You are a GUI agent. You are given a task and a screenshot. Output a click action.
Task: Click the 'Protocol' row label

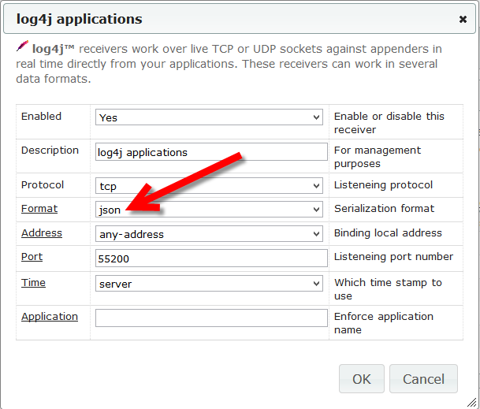point(43,185)
